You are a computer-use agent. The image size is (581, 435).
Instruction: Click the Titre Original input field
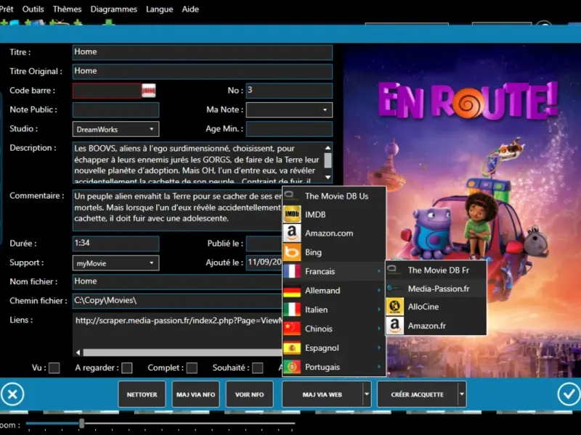[x=203, y=71]
